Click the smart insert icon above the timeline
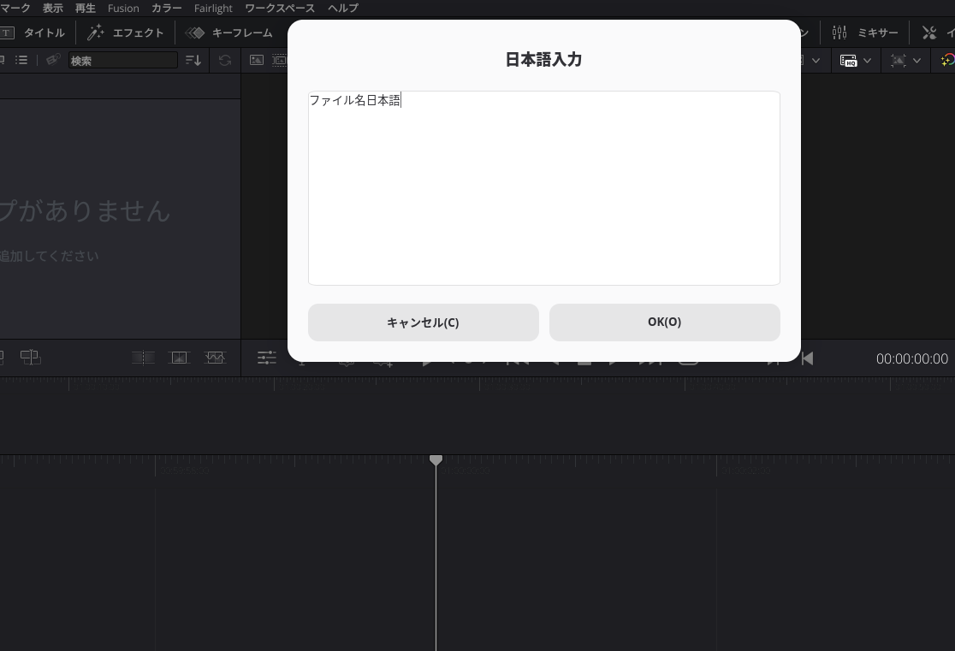 143,358
